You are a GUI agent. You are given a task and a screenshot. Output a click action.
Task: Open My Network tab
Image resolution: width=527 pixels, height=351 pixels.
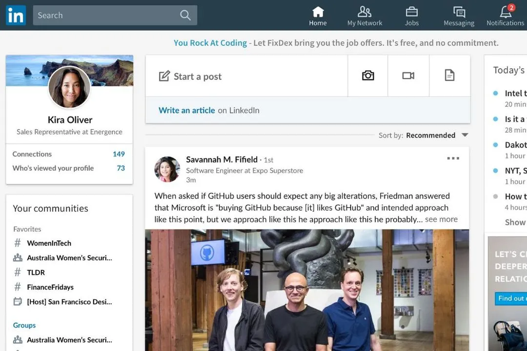365,16
